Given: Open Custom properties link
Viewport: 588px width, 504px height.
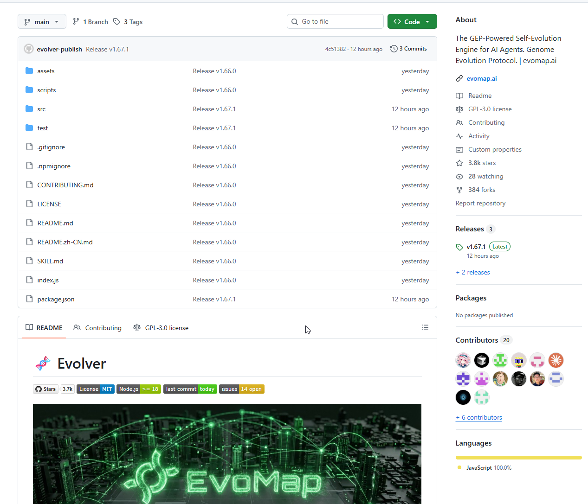Looking at the screenshot, I should tap(495, 149).
